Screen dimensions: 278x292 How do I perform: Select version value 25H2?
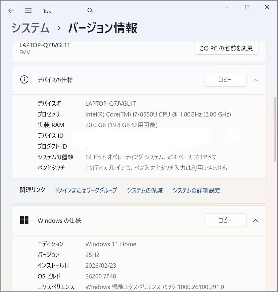[x=92, y=255]
